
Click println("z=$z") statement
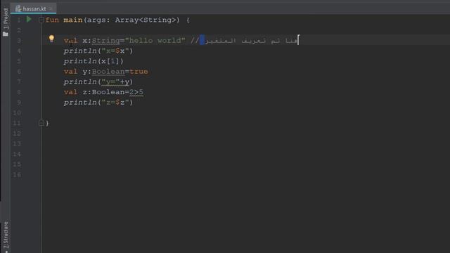click(x=98, y=103)
